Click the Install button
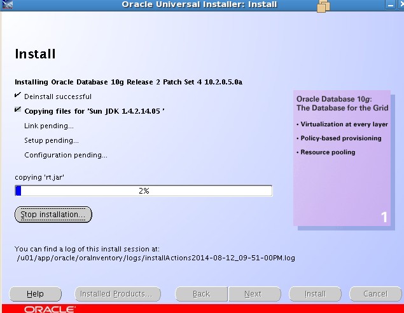The height and width of the screenshot is (313, 404). (315, 294)
